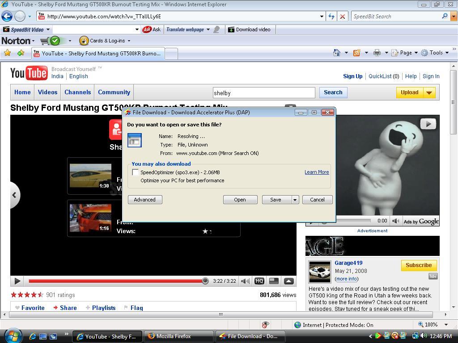Viewport: 458px width, 343px height.
Task: Click the browser forward arrow button
Action: click(20, 17)
